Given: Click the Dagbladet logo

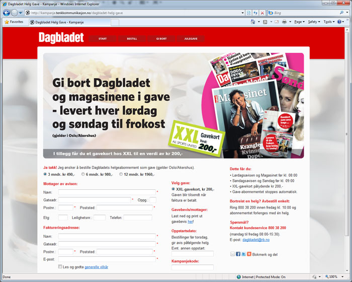Looking at the screenshot, I should coord(61,38).
